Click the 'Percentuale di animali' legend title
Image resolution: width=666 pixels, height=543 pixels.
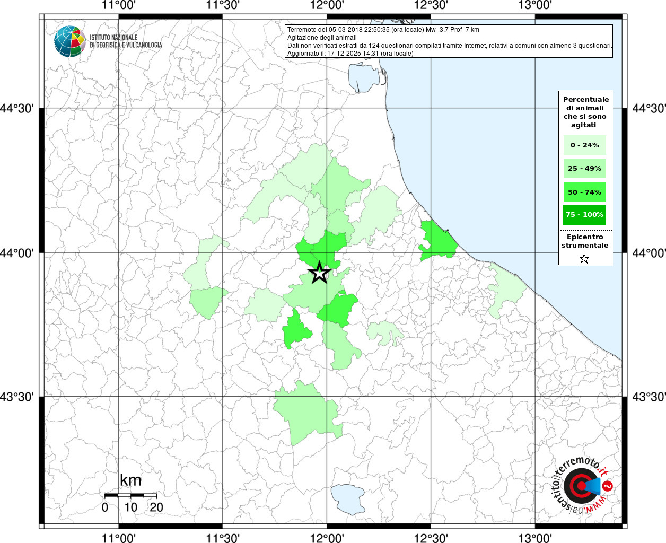(x=585, y=112)
